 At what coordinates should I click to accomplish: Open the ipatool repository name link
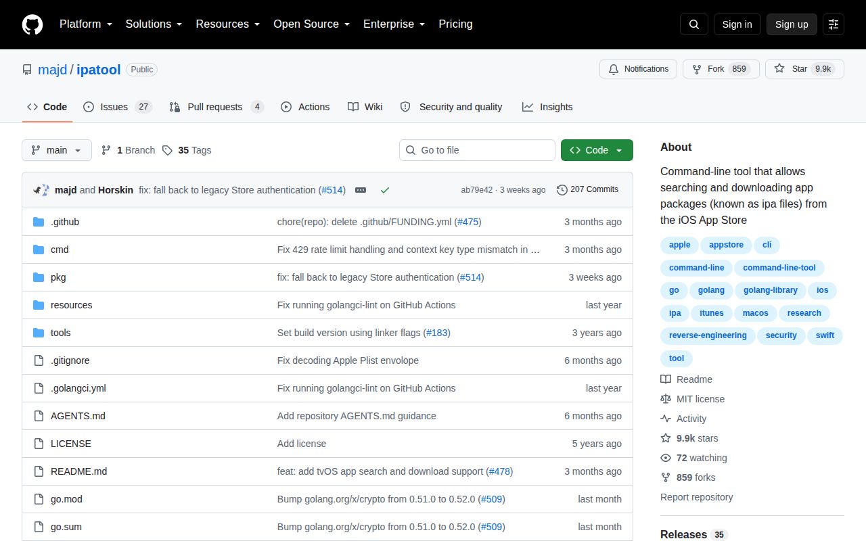click(99, 70)
